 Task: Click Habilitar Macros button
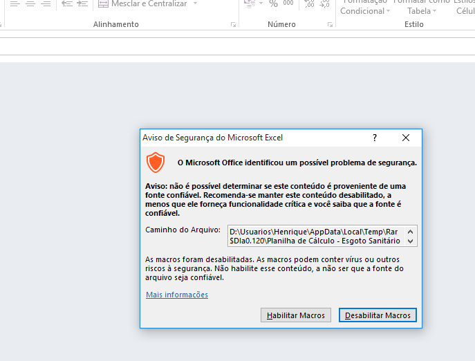coord(296,315)
